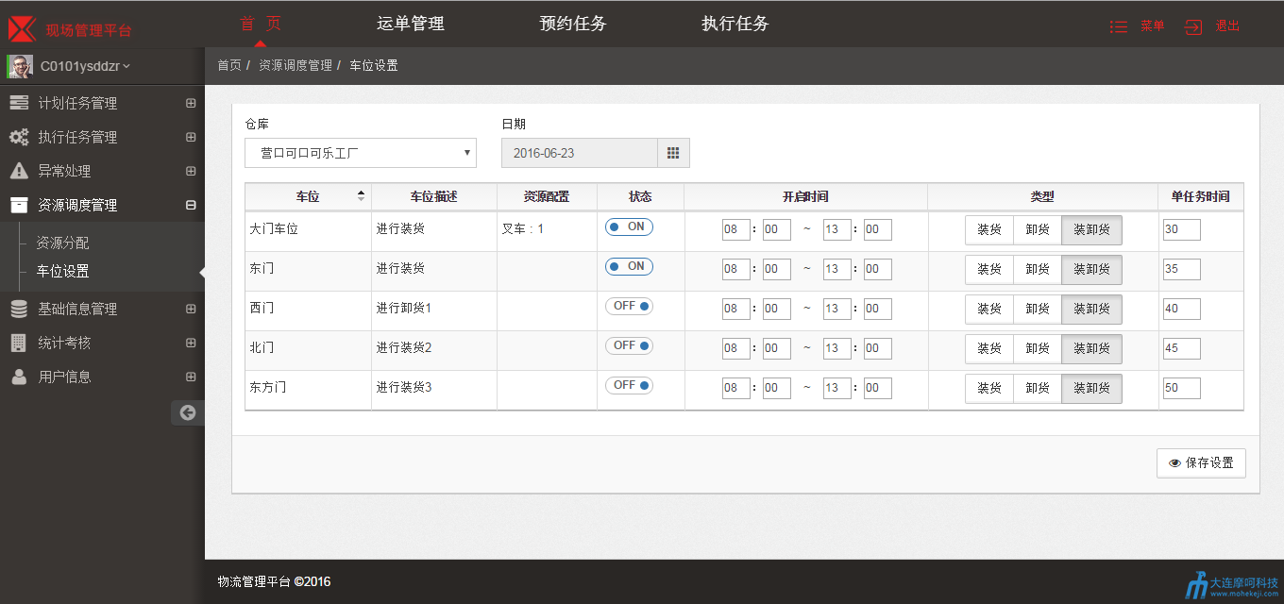The height and width of the screenshot is (604, 1284).
Task: Click the 东方门 row name cell
Action: point(308,388)
